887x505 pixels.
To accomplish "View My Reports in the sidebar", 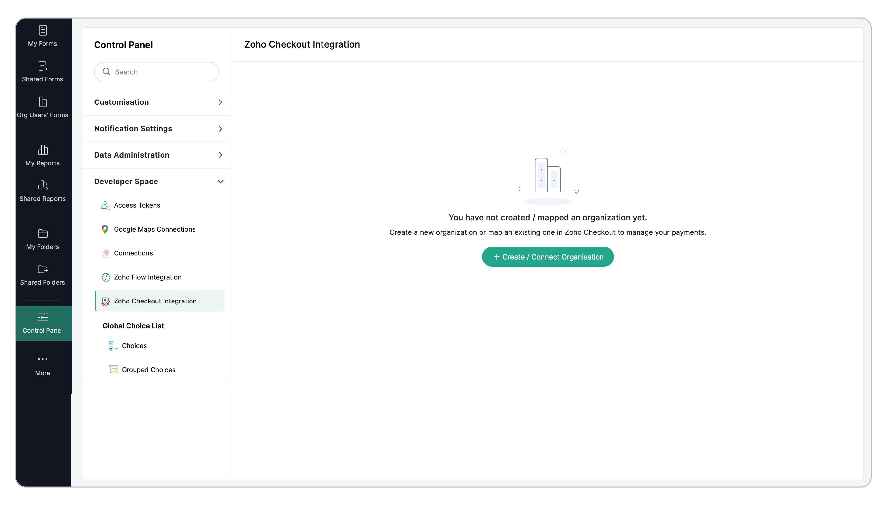I will pos(43,156).
